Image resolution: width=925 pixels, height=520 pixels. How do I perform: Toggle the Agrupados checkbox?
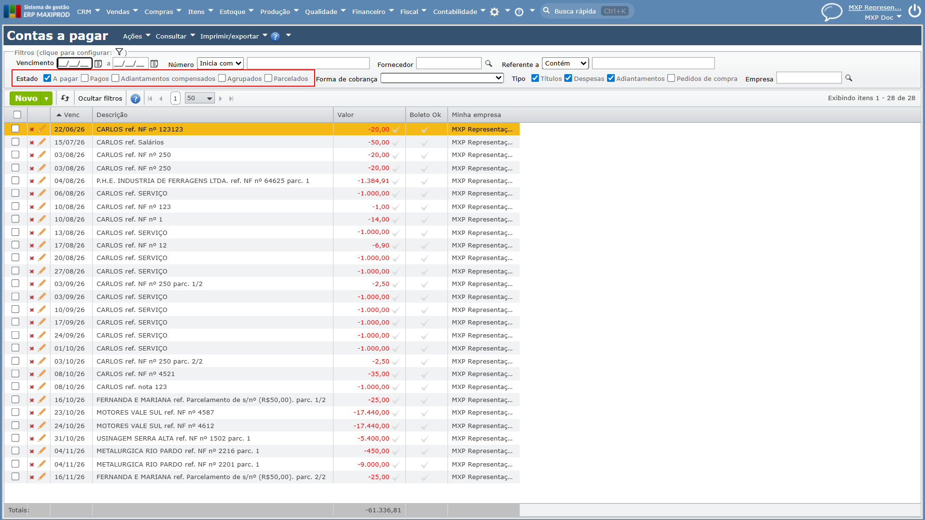click(x=222, y=78)
